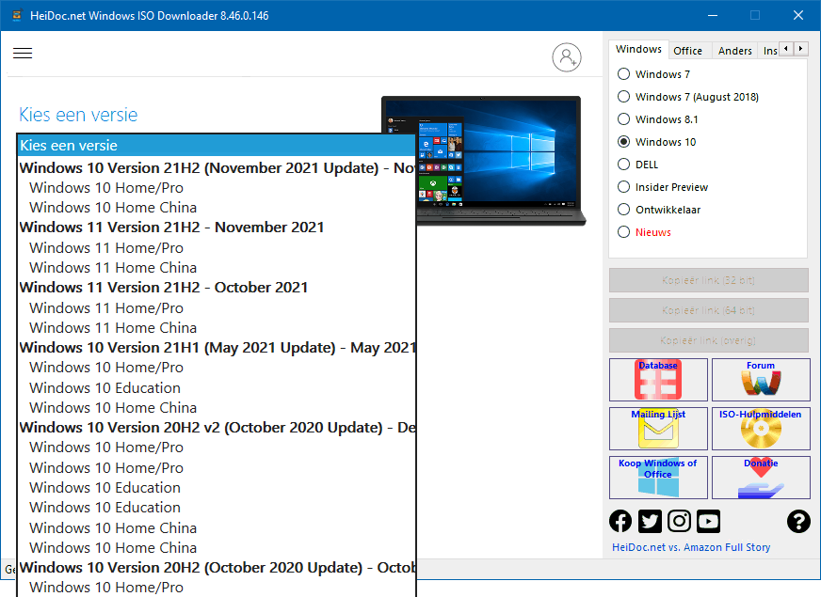Switch to the partially visible Ins tab

click(x=769, y=51)
